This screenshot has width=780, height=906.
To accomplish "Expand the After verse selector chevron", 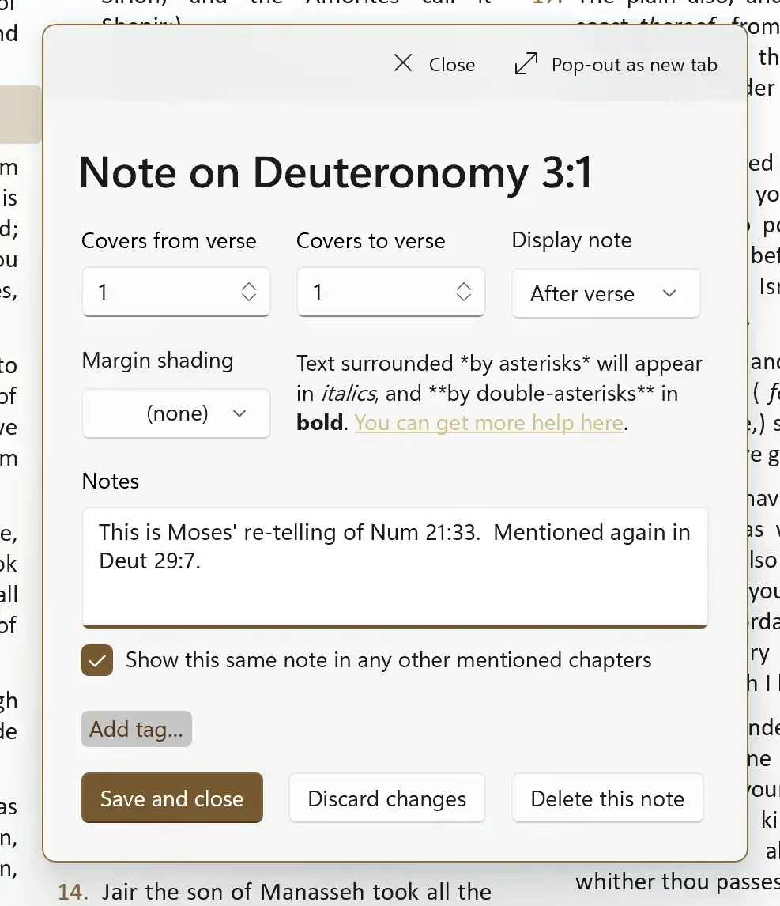I will pos(670,293).
